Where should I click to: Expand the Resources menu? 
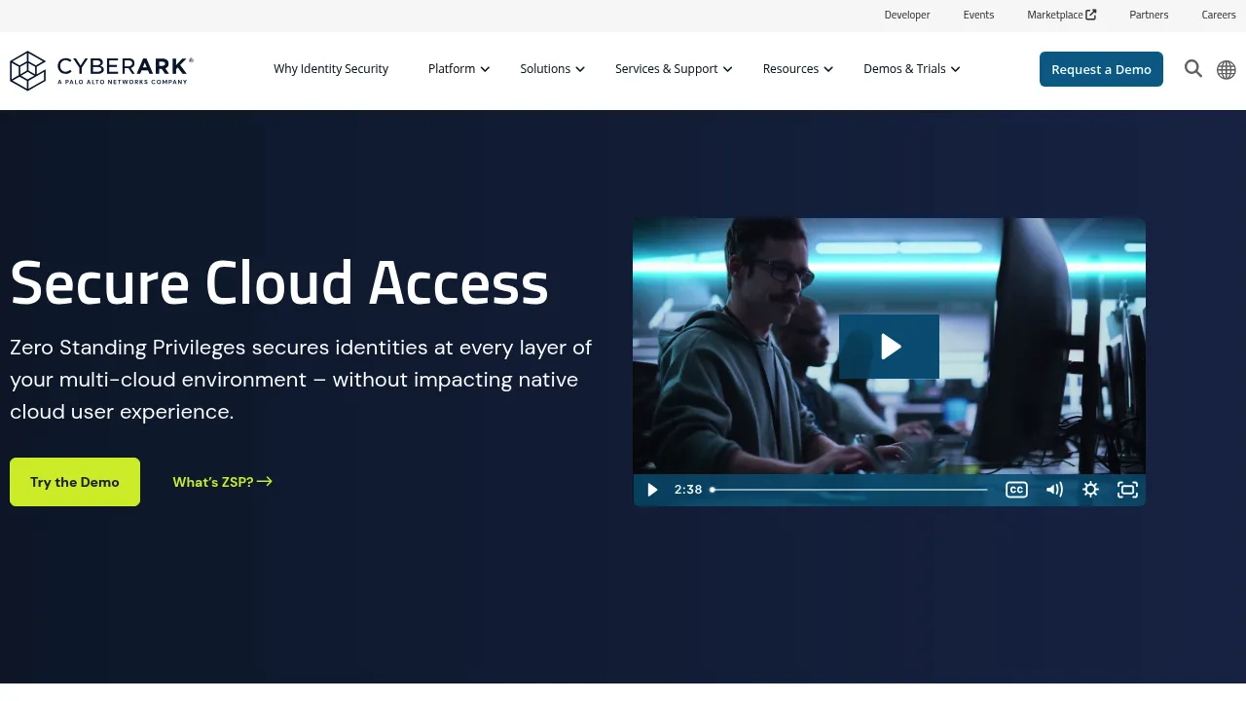point(798,69)
